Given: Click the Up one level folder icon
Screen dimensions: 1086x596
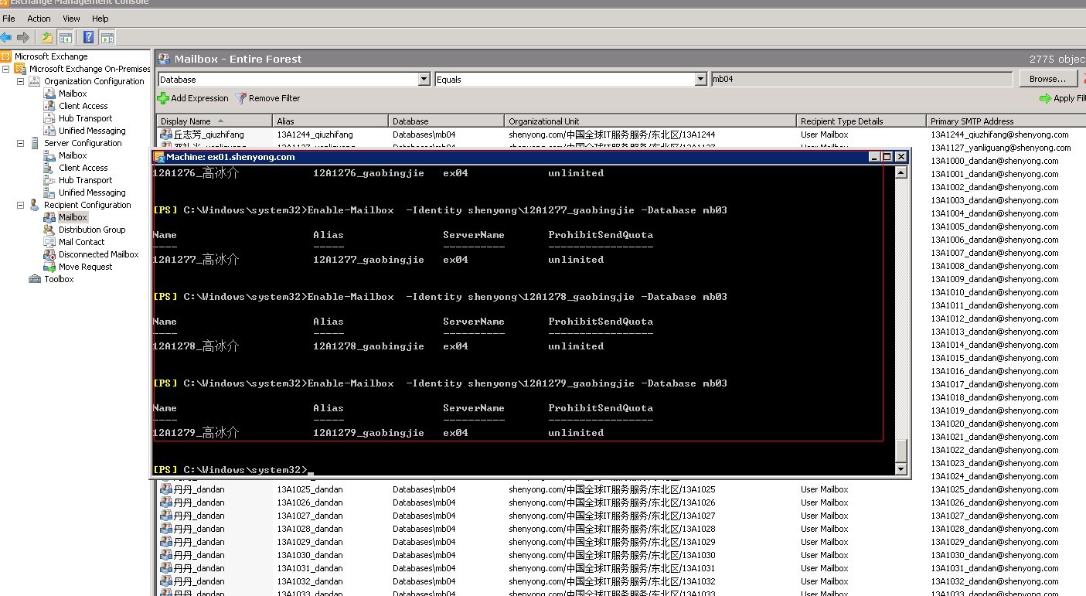Looking at the screenshot, I should click(47, 37).
